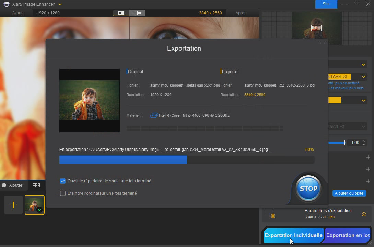
Task: Select split-slider comparison view mode
Action: 121,13
